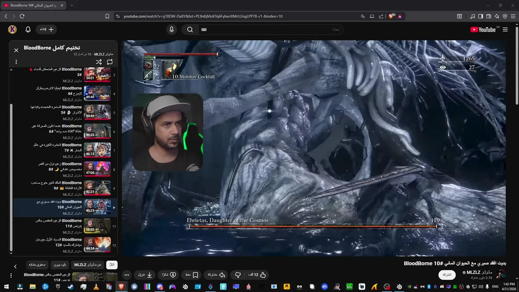Open the taskbar clock showing 1:42 PM
Image resolution: width=519 pixels, height=292 pixels.
(x=508, y=287)
